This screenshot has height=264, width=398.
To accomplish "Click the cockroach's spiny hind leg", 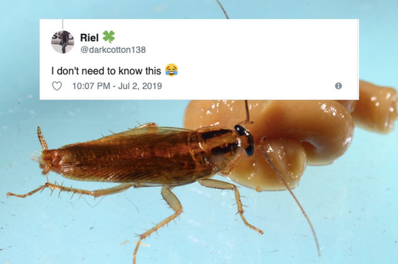I will pos(64,191).
